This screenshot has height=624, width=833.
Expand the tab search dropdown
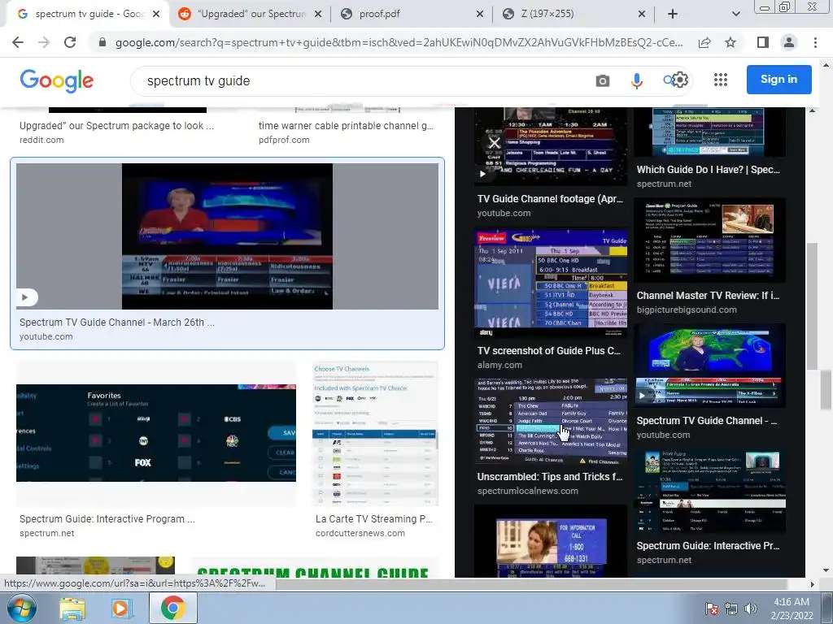(x=735, y=14)
